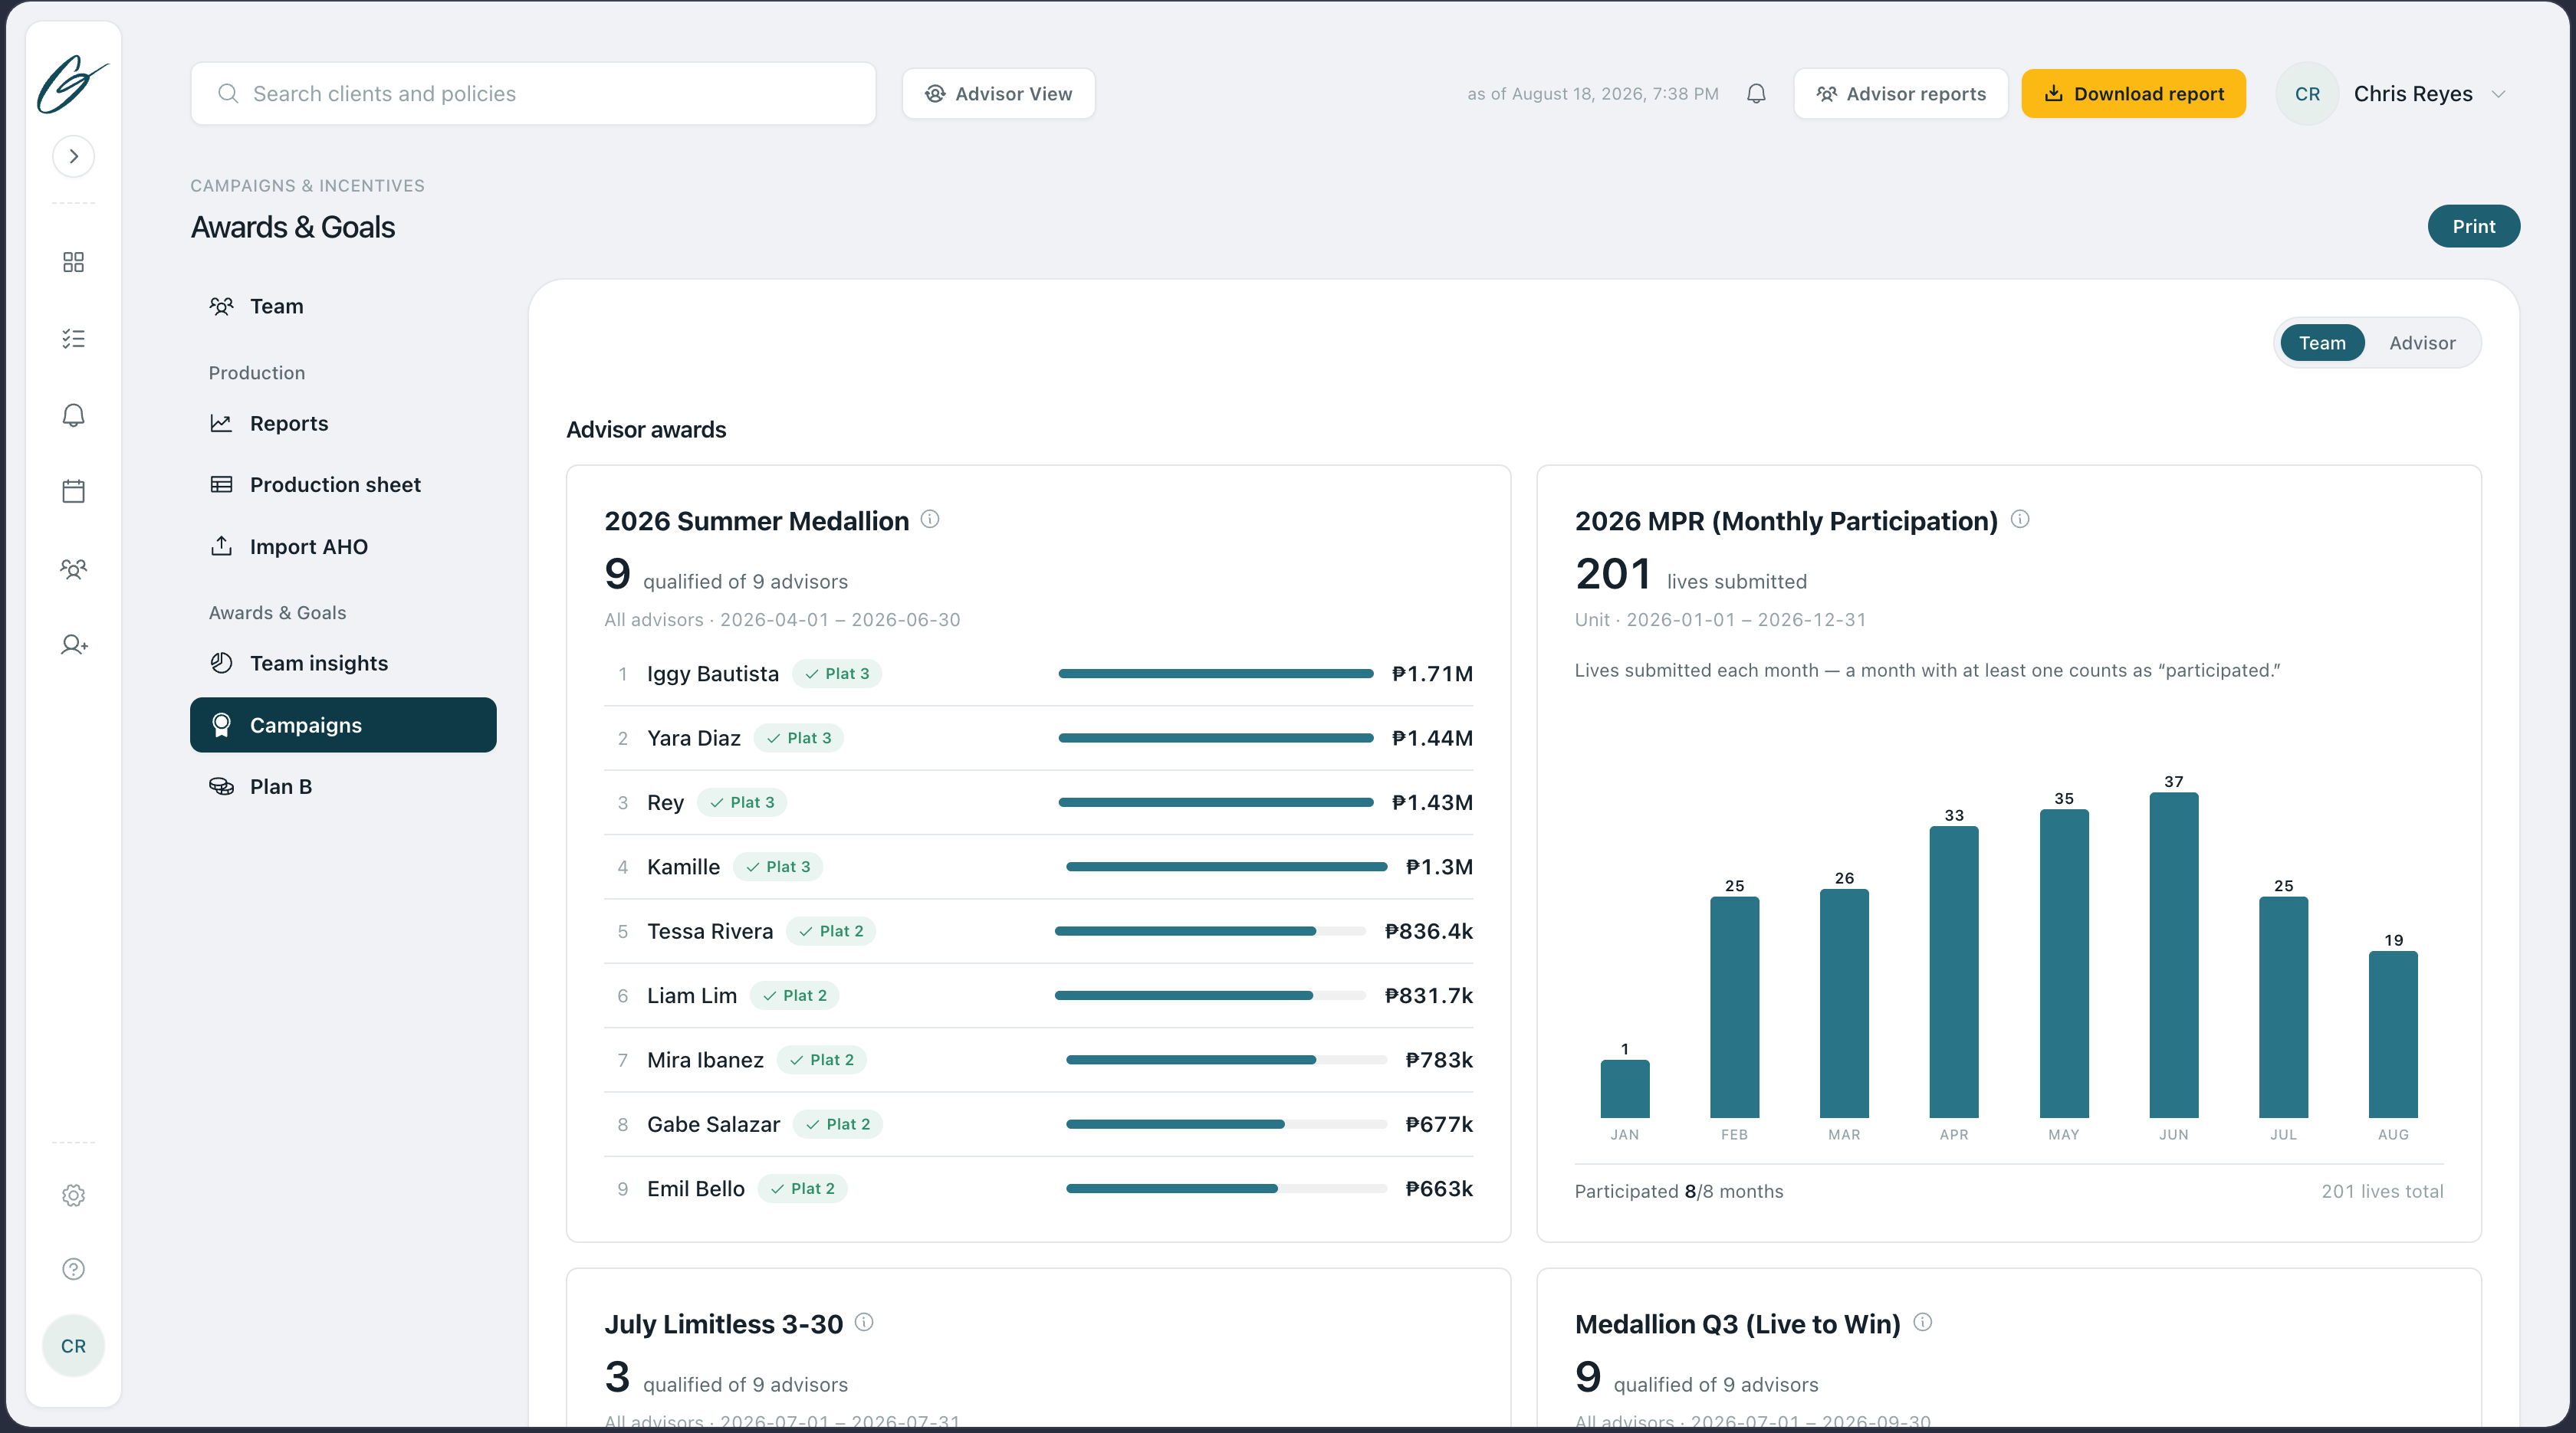Viewport: 2576px width, 1433px height.
Task: Open the help question-mark icon
Action: point(73,1269)
